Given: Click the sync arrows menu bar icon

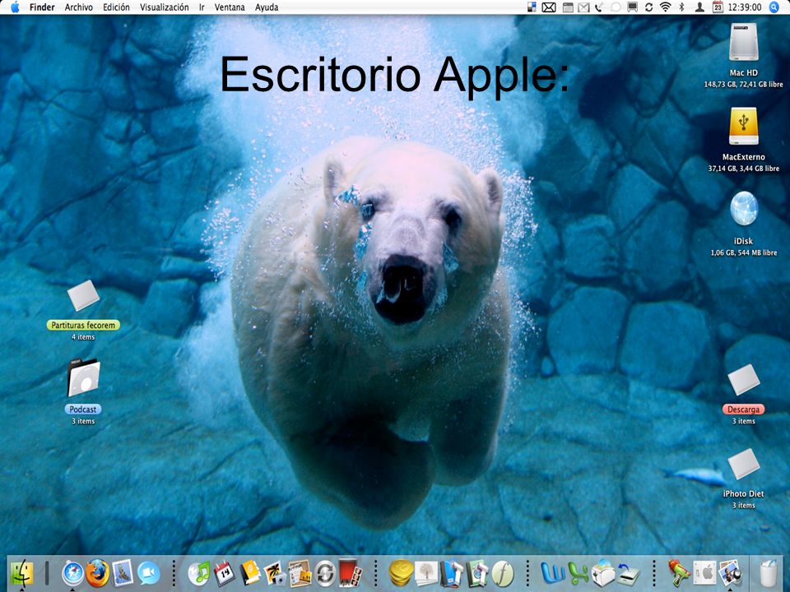Looking at the screenshot, I should tap(648, 7).
